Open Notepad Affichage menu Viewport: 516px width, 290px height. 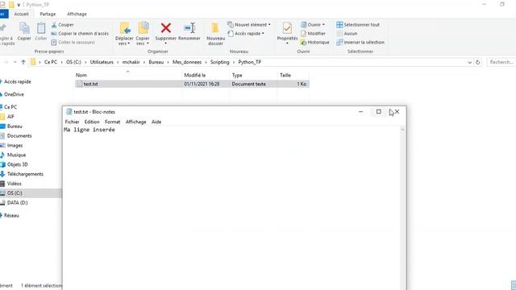coord(136,122)
